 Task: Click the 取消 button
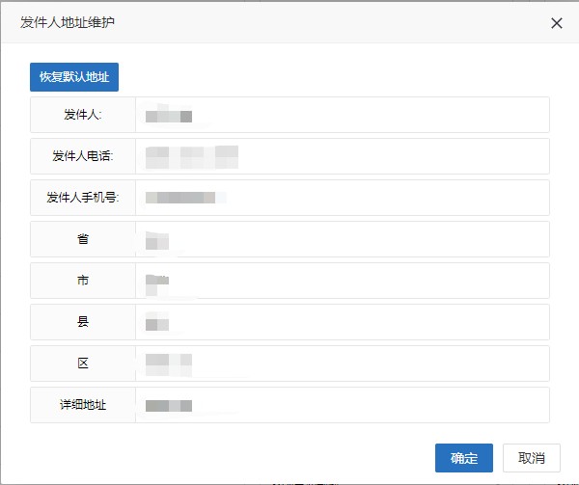click(531, 458)
